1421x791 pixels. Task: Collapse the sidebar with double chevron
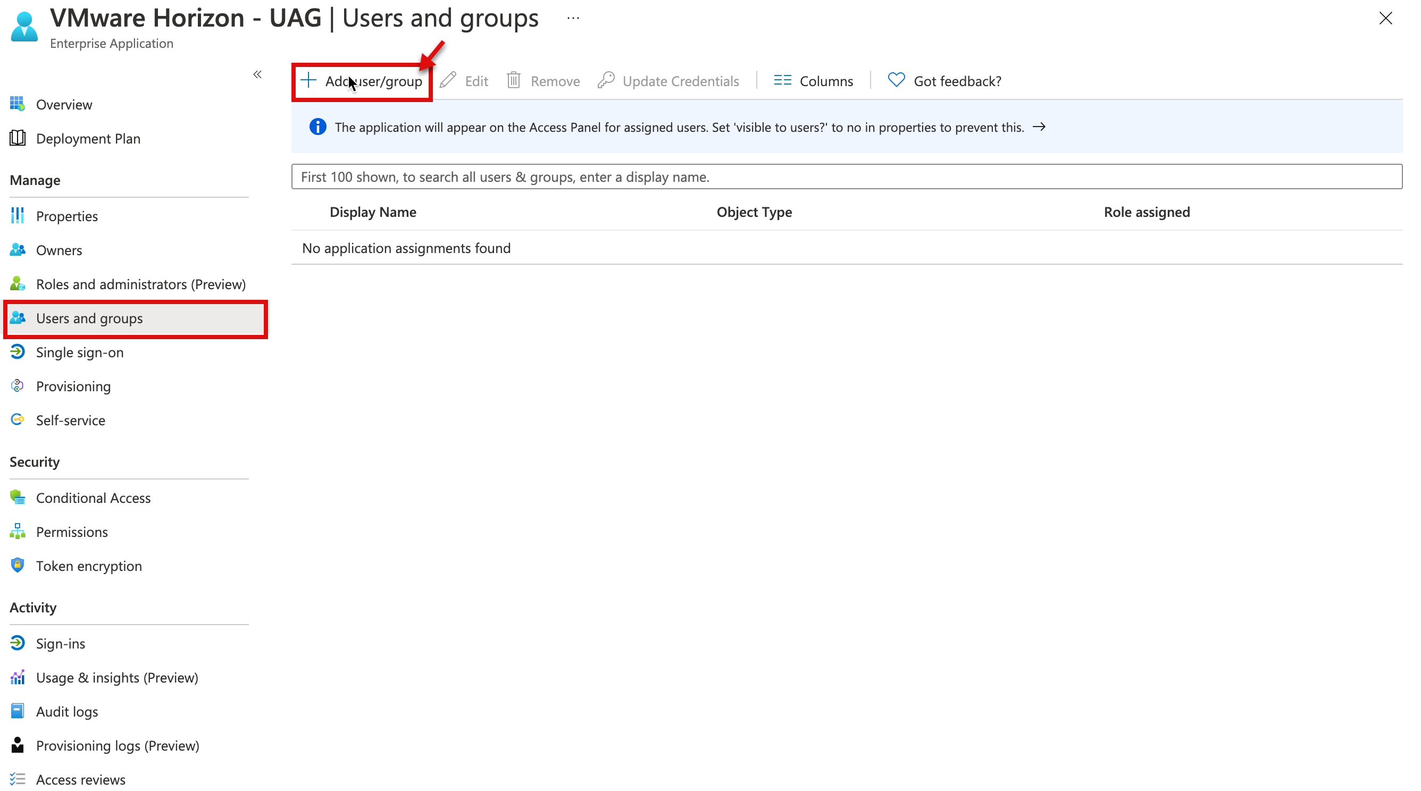tap(257, 74)
